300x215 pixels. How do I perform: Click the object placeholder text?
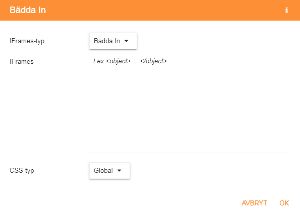click(130, 61)
